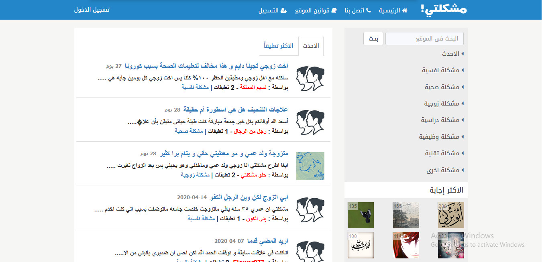Open post علاجات التنحيف هل هي أسطورة
The height and width of the screenshot is (262, 542).
(x=236, y=110)
